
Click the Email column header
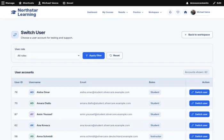(x=83, y=82)
